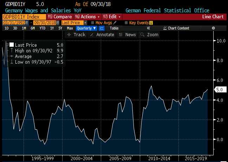This screenshot has height=162, width=228.
Task: Open the Quarterly periodicity dropdown
Action: click(x=86, y=28)
